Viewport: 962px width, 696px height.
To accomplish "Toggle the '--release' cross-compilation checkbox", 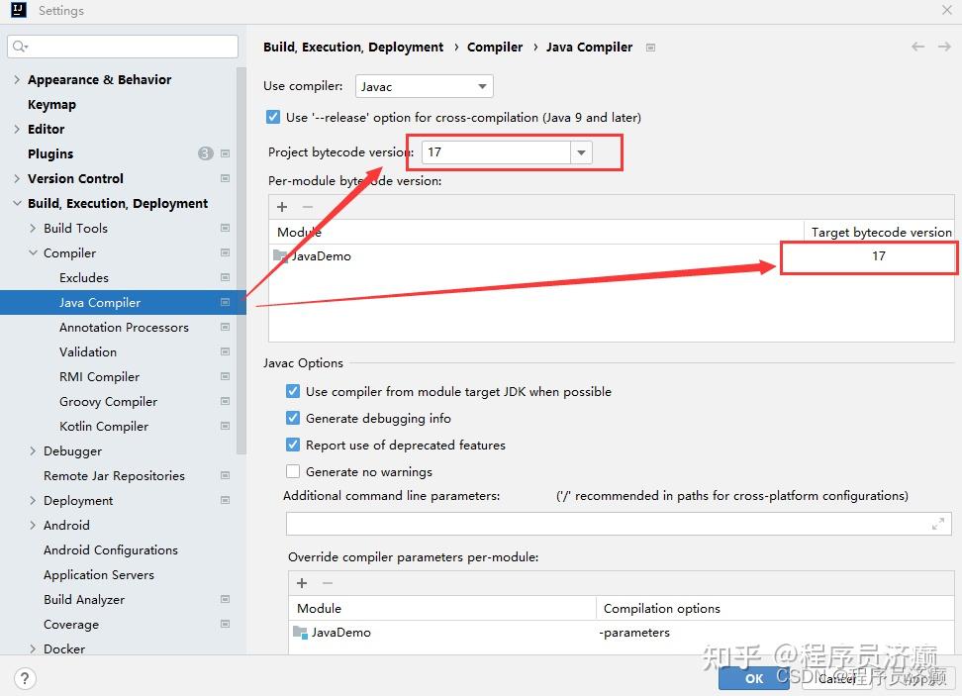I will tap(273, 117).
